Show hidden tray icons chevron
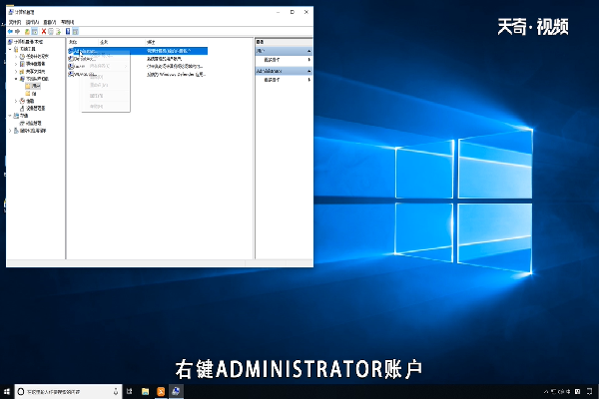This screenshot has height=399, width=599. (x=546, y=391)
